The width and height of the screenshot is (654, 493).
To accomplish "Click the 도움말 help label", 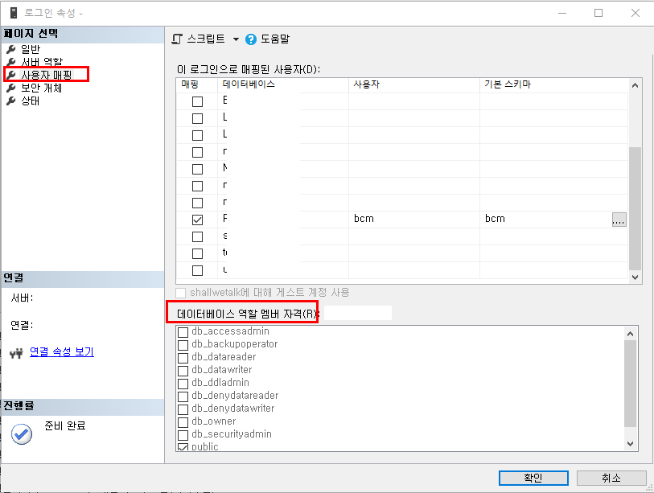I will coord(275,39).
